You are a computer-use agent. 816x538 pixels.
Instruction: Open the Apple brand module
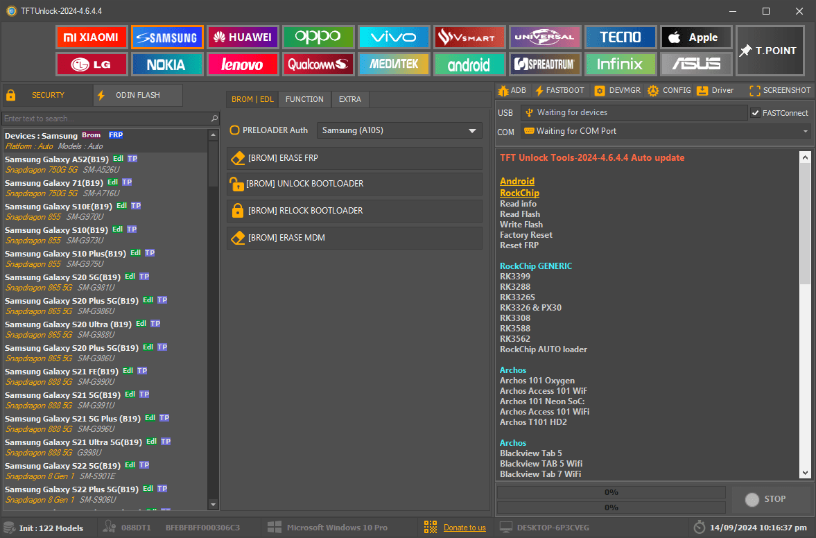(695, 37)
